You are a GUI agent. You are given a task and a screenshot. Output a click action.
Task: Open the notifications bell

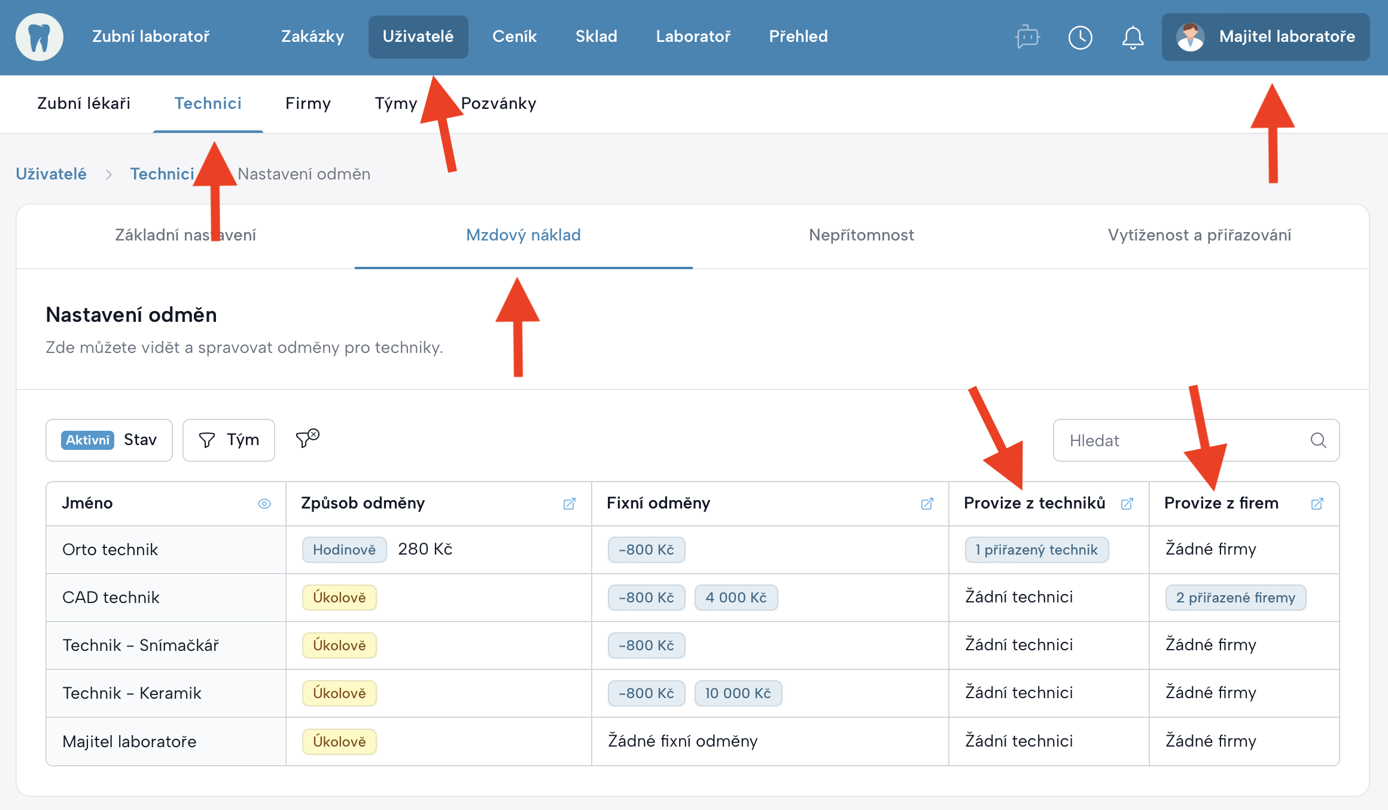tap(1133, 37)
